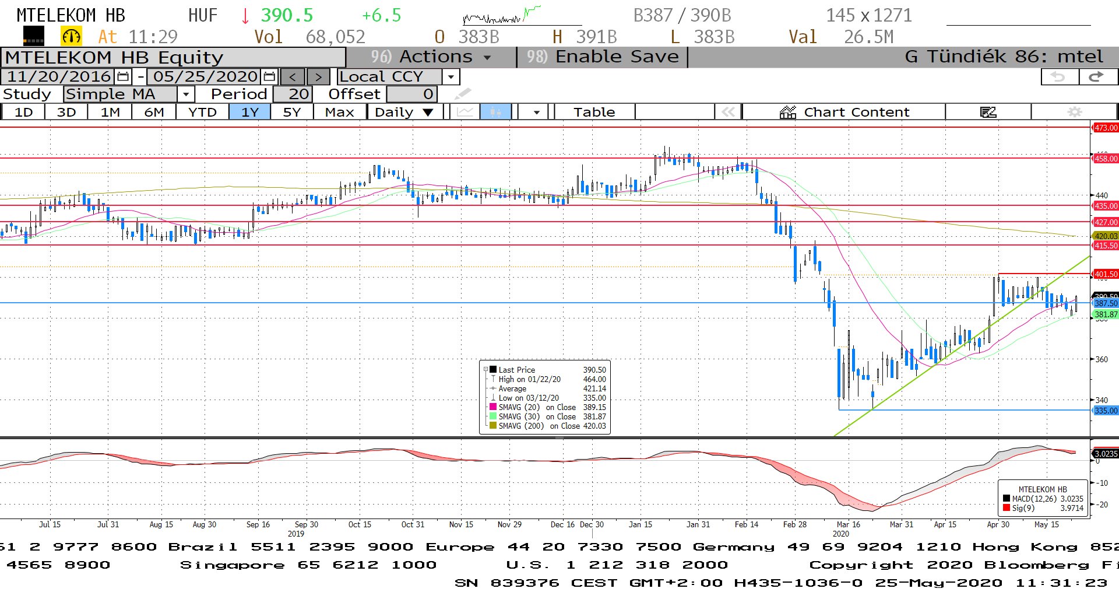Select the candlestick chart type icon
This screenshot has height=606, width=1119.
pyautogui.click(x=495, y=112)
